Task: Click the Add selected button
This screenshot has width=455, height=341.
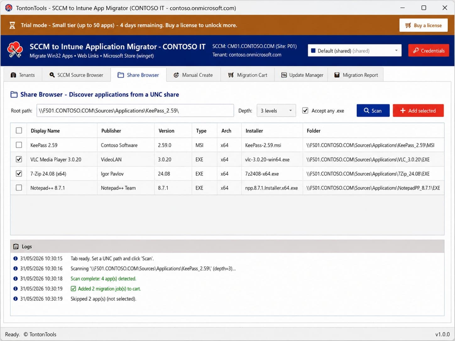Action: point(418,111)
